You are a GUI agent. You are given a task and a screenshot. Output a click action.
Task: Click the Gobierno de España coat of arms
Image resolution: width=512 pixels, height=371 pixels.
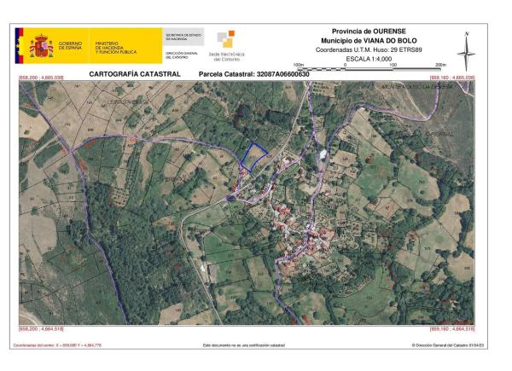pos(43,45)
